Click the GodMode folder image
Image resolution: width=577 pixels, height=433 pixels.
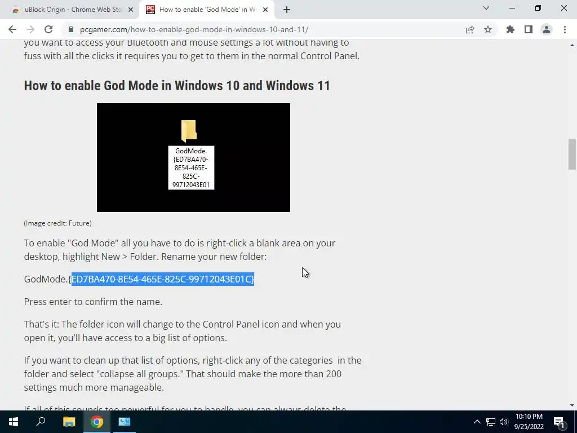click(193, 157)
